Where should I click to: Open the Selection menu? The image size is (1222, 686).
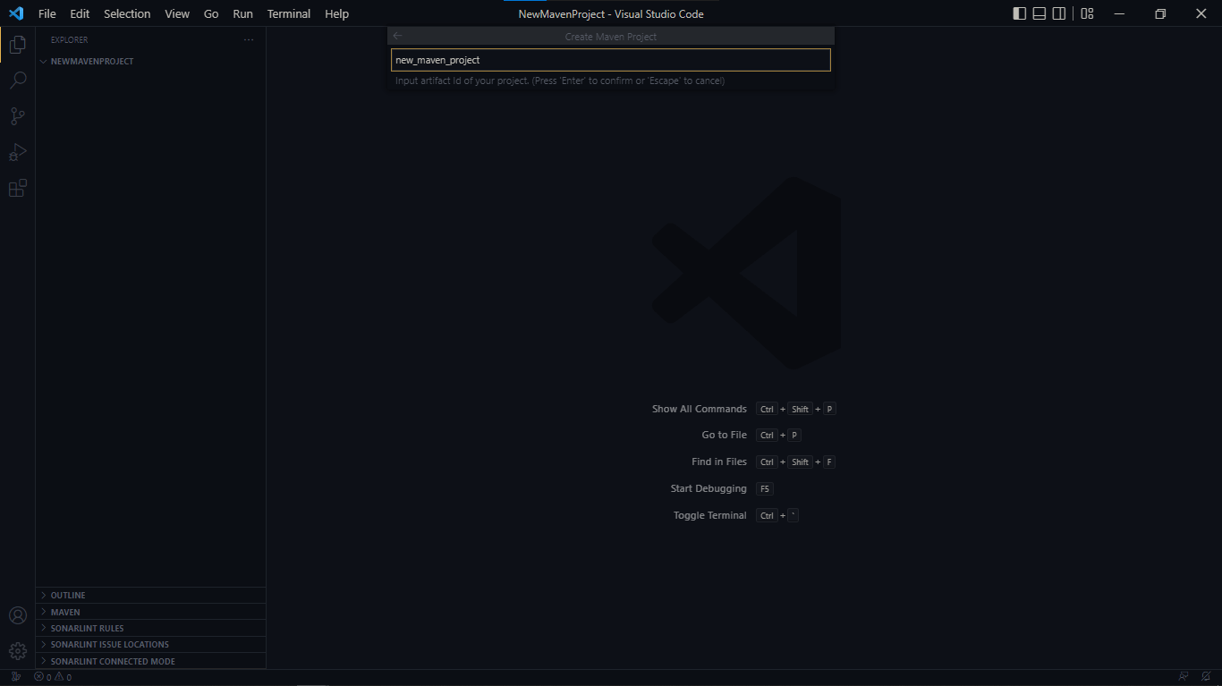[127, 13]
